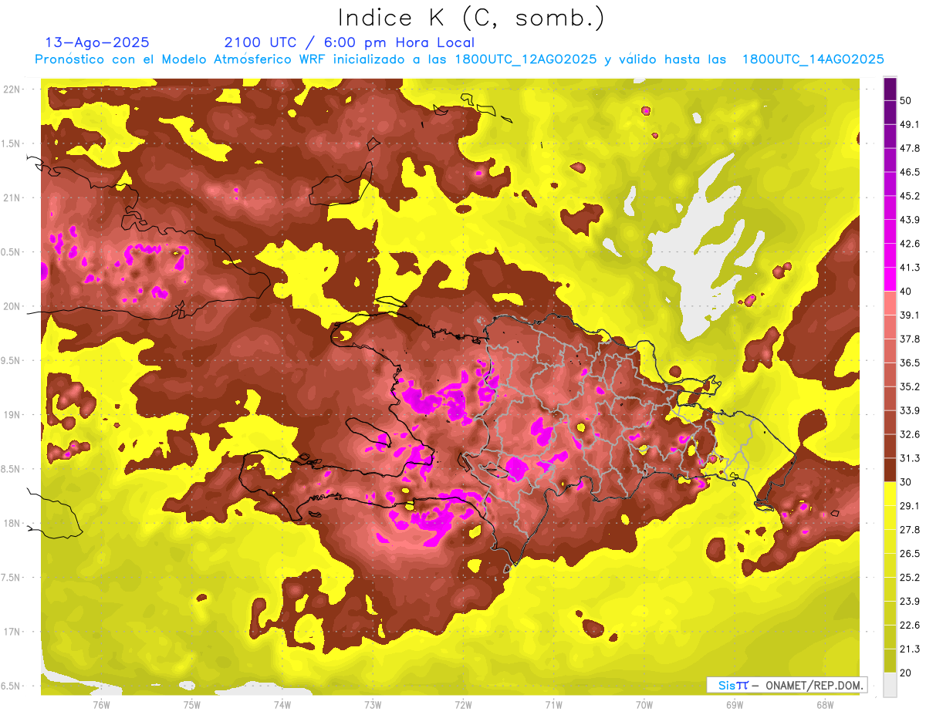926x715 pixels.
Task: Click the latitude label "1.5N"
Action: (12, 143)
